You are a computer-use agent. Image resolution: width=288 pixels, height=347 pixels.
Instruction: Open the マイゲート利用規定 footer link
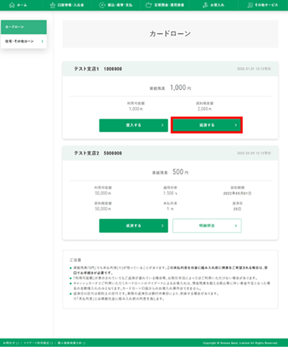click(36, 343)
